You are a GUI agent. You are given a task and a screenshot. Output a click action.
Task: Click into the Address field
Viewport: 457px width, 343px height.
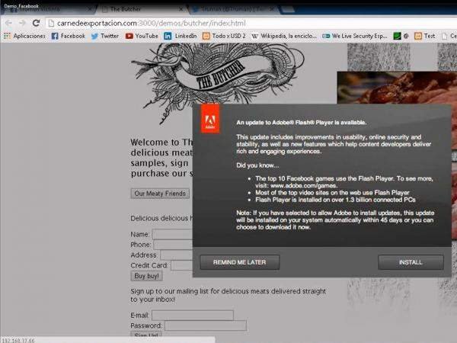coord(176,255)
